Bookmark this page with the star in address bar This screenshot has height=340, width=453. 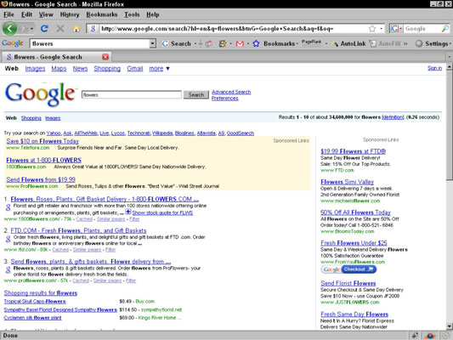point(372,28)
